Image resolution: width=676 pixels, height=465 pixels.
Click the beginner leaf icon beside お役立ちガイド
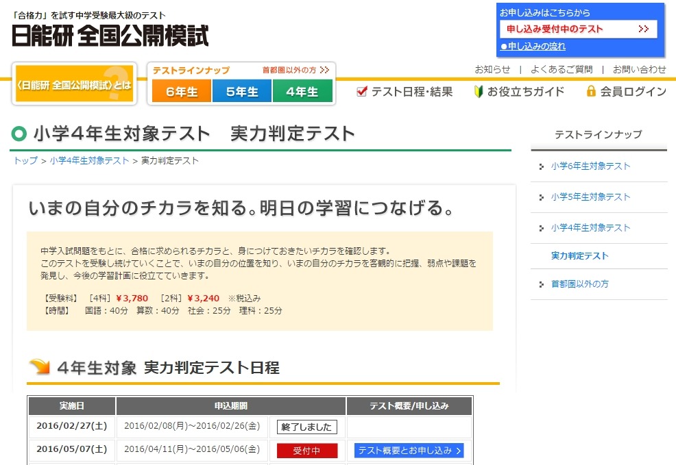click(478, 91)
